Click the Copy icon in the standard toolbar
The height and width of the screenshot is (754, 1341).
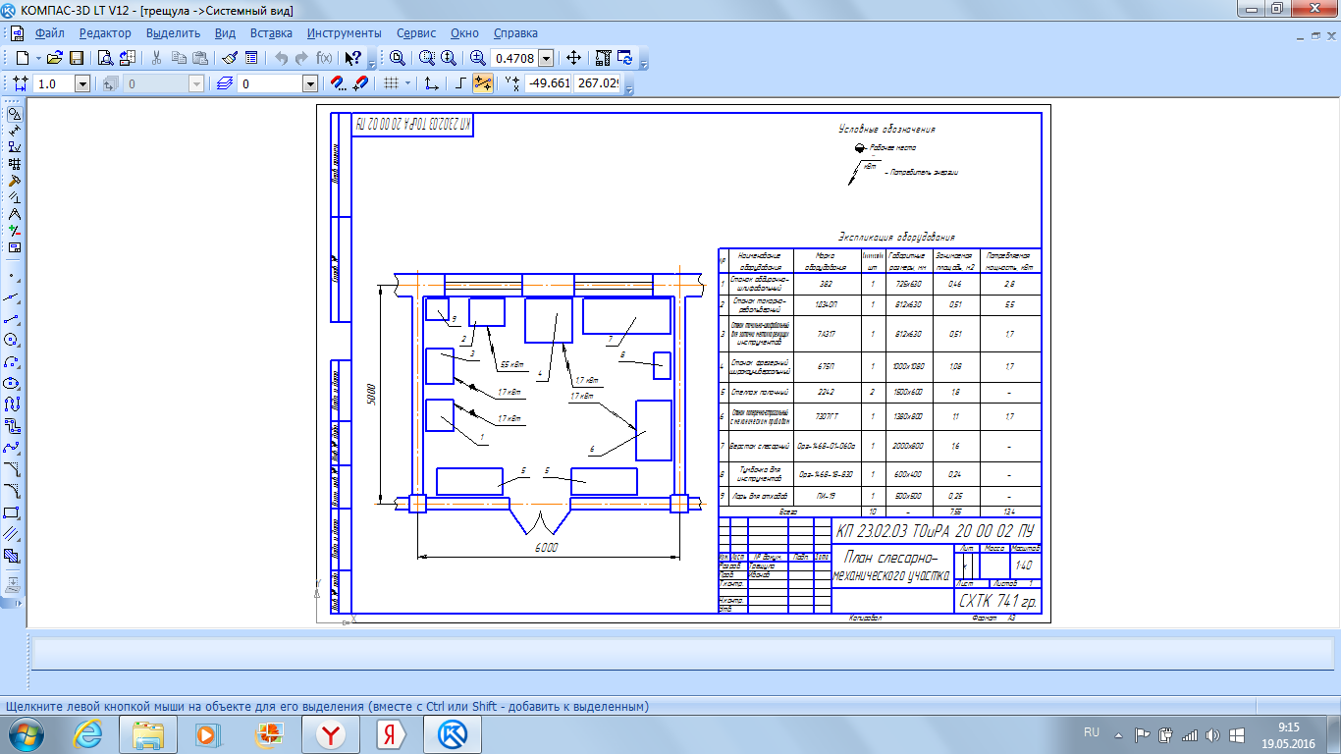[x=178, y=58]
